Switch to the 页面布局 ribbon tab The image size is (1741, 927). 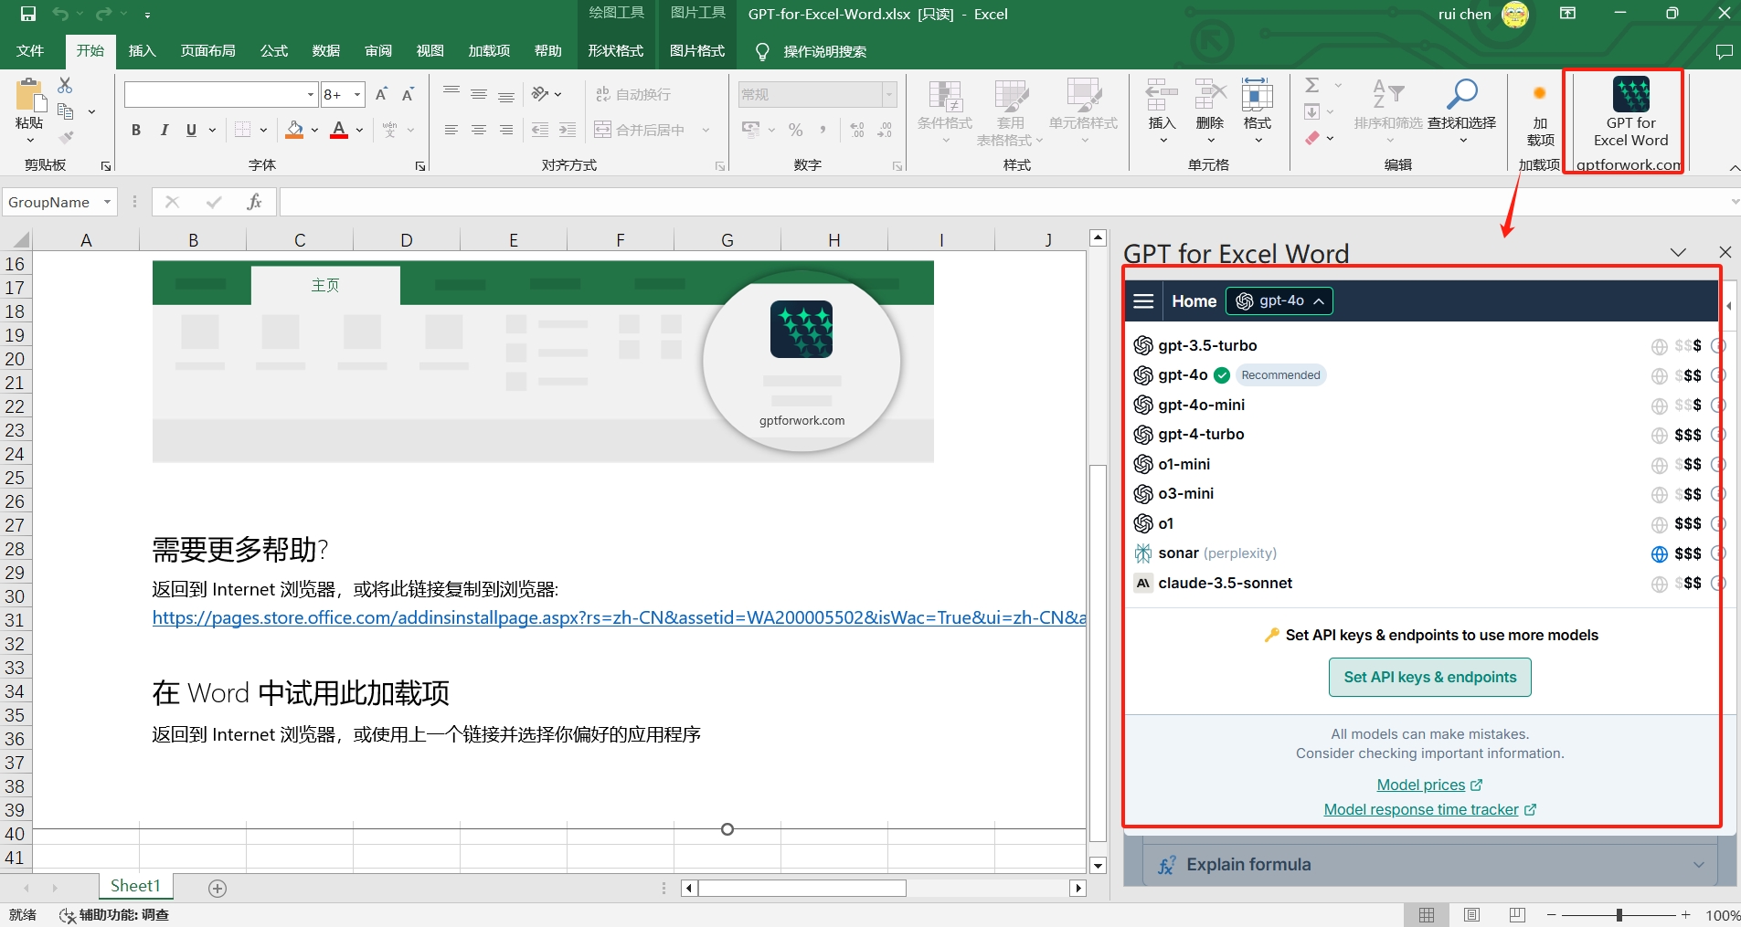click(x=208, y=50)
